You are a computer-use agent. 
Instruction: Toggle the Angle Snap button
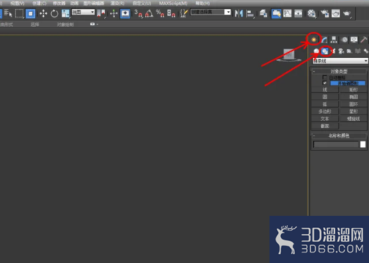coord(149,13)
